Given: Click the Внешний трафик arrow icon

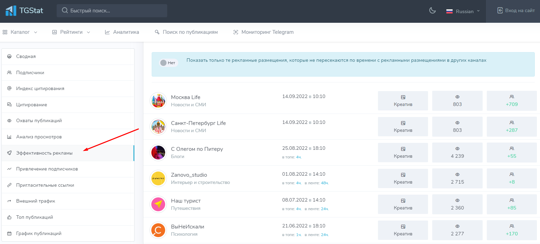Looking at the screenshot, I should [9, 201].
